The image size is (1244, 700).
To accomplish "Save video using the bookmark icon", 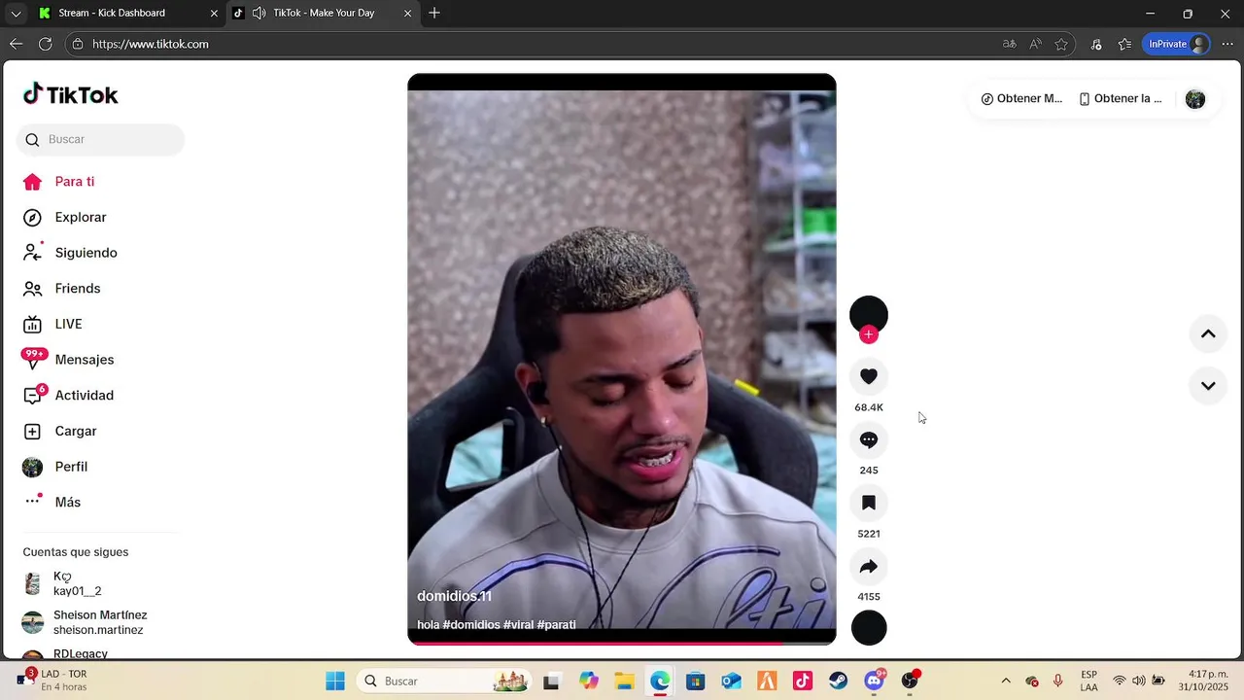I will pyautogui.click(x=869, y=503).
